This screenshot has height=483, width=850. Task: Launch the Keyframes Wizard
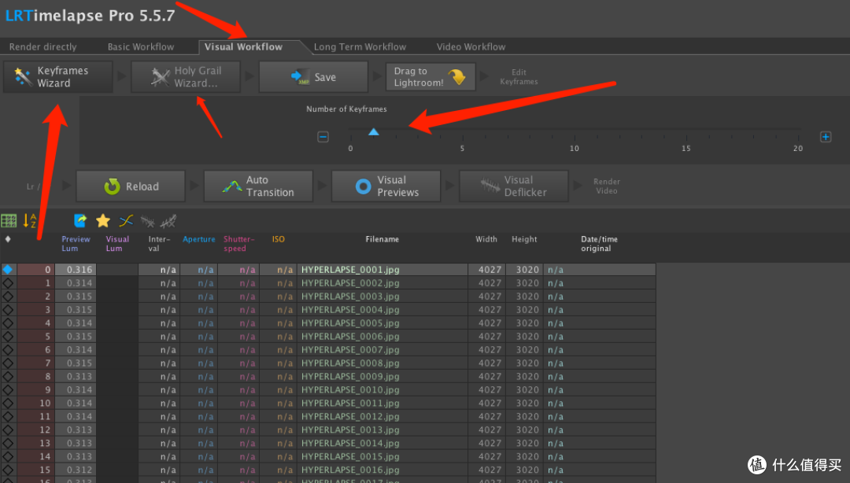pyautogui.click(x=58, y=77)
